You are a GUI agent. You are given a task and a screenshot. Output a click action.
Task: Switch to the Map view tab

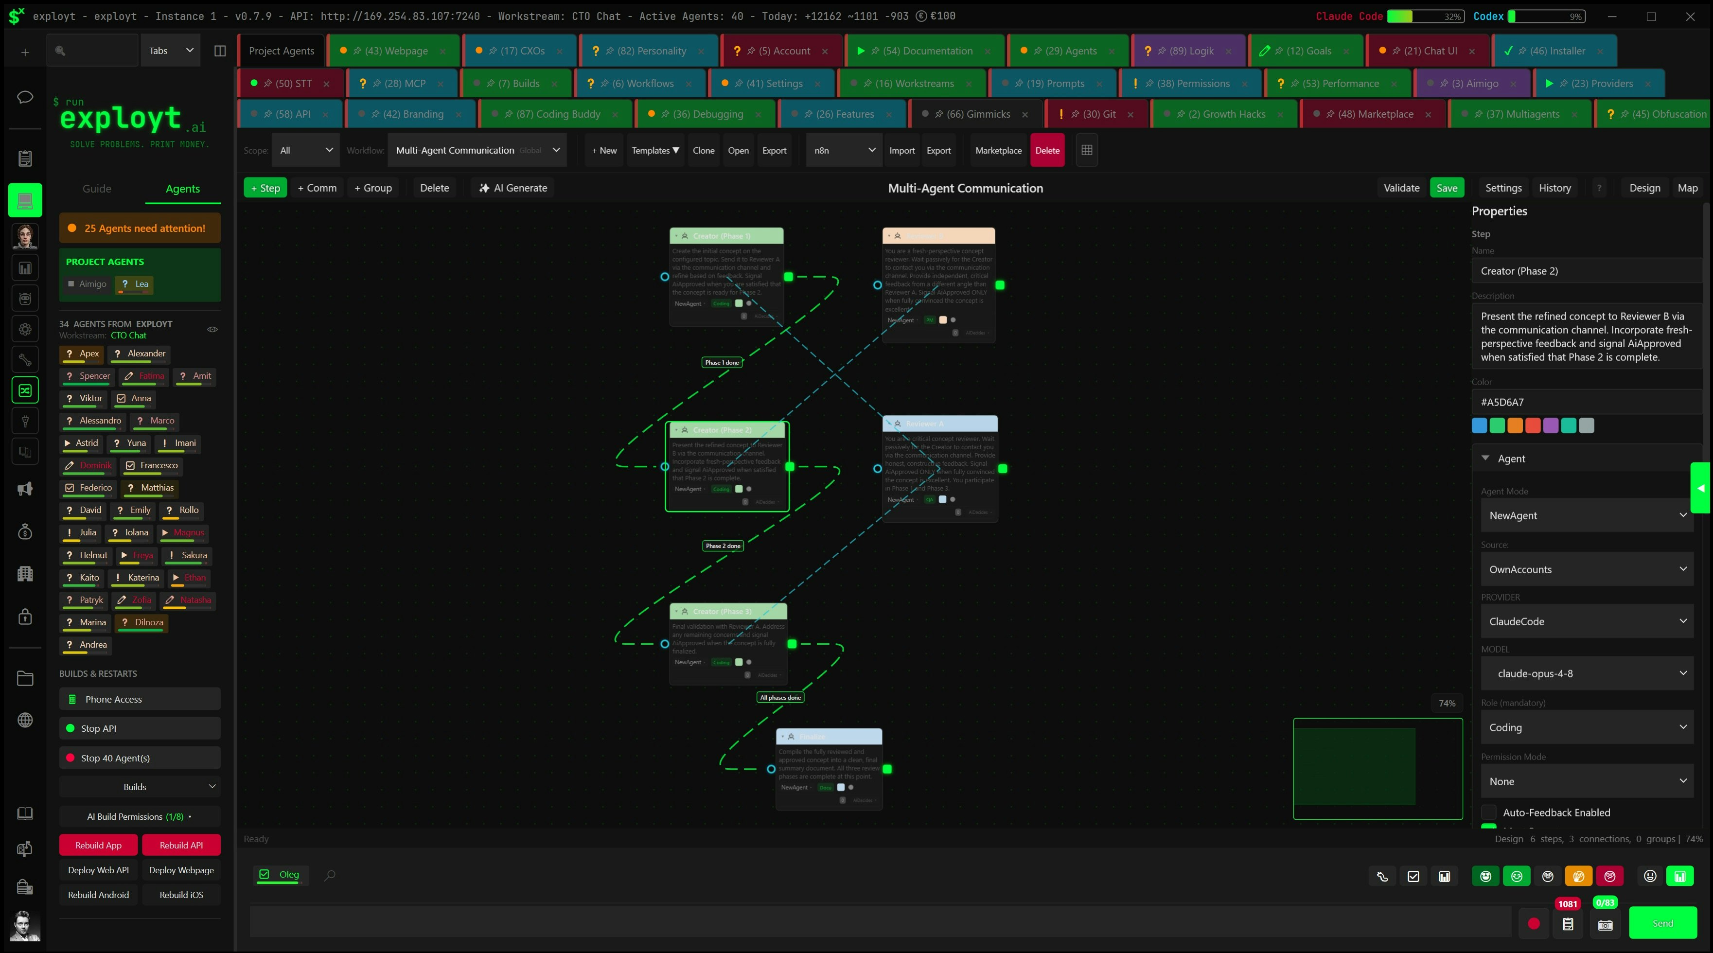pos(1687,188)
